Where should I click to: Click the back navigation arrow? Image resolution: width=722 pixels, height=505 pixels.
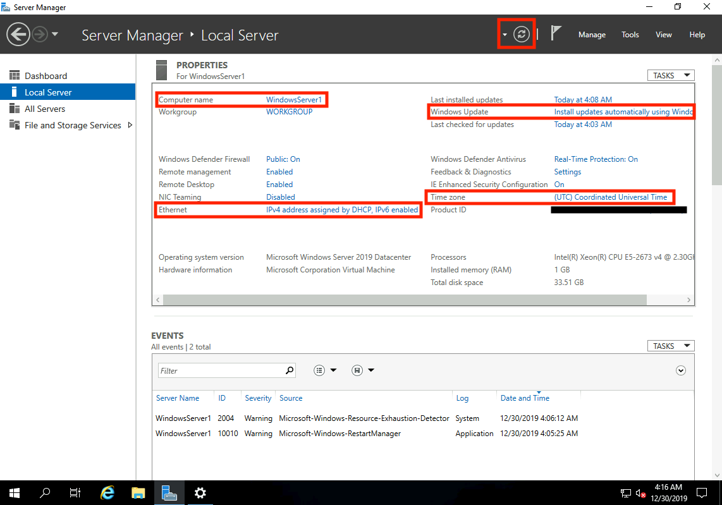click(x=19, y=34)
